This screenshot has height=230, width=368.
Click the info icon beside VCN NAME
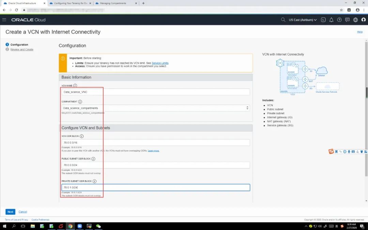point(75,86)
